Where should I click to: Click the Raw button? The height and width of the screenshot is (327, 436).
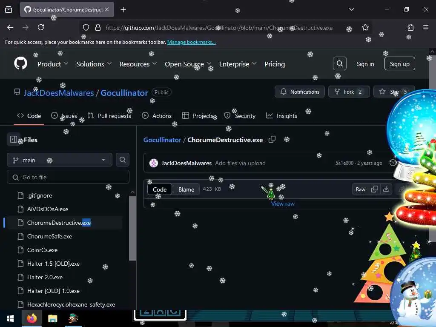point(360,189)
